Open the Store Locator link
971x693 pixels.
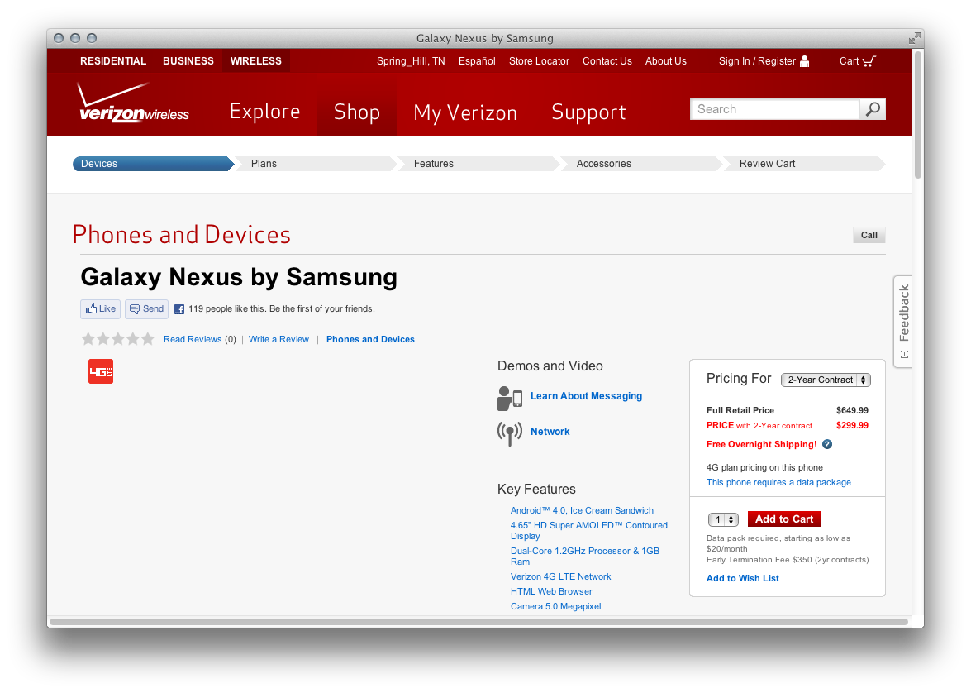coord(539,60)
